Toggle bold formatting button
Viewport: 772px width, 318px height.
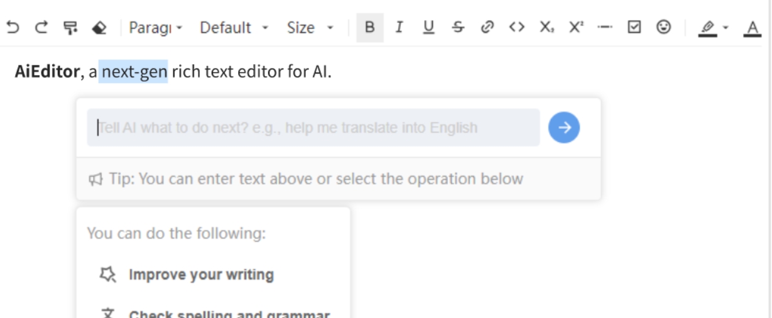(x=370, y=28)
